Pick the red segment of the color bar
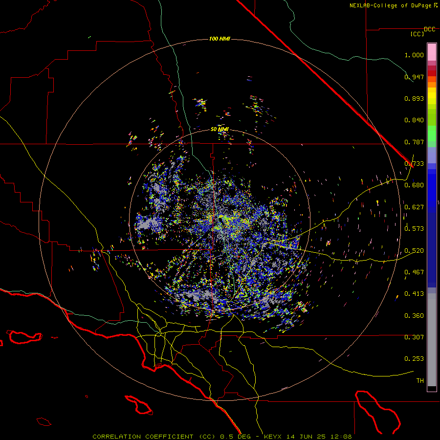 [x=432, y=73]
